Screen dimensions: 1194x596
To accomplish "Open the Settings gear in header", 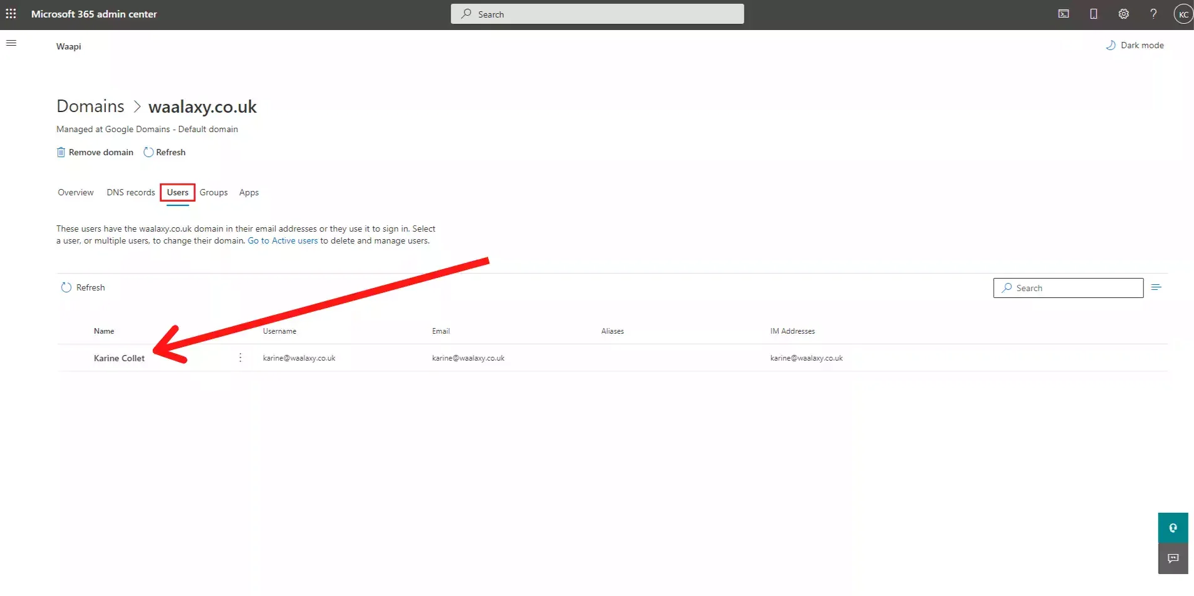I will (1123, 14).
